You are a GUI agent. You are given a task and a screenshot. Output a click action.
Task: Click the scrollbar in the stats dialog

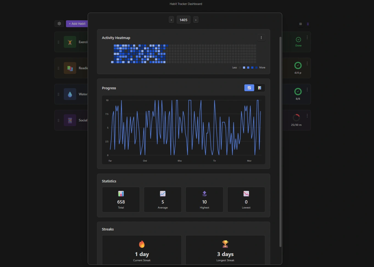[x=280, y=142]
